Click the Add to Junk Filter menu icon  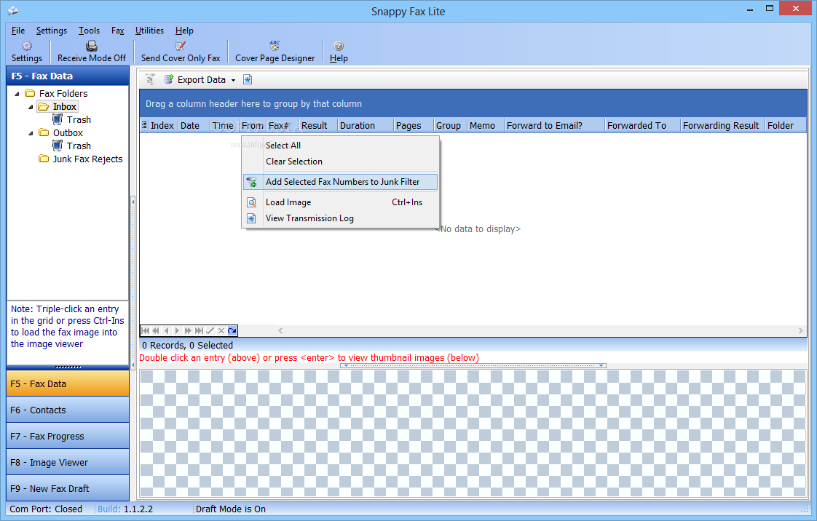pos(252,182)
